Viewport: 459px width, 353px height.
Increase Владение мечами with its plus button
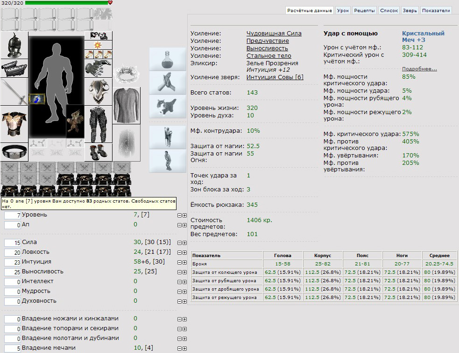(x=184, y=349)
